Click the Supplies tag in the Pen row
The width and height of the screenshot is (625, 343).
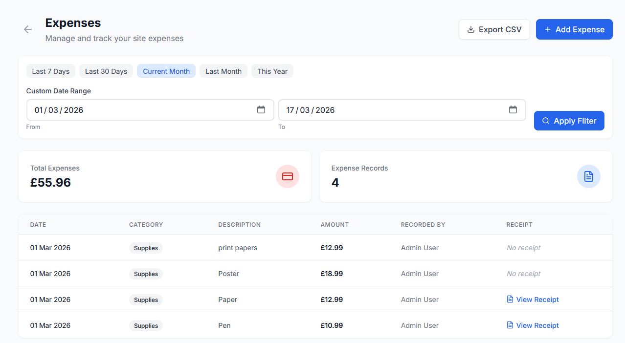[x=146, y=326]
